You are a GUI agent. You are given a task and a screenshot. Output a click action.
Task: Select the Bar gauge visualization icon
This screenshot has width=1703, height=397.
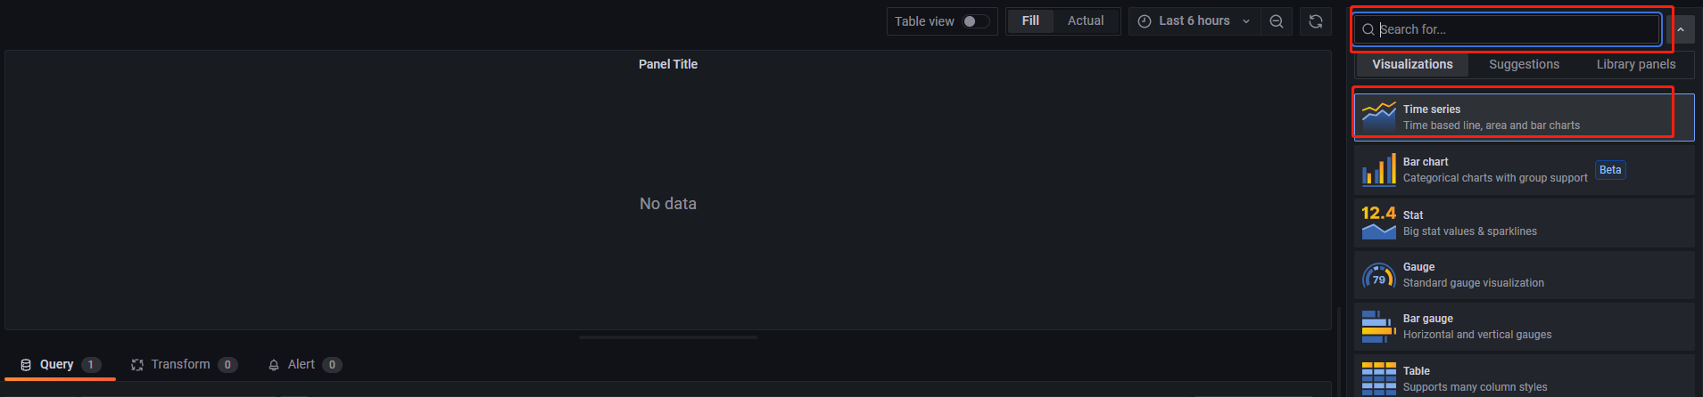1378,327
